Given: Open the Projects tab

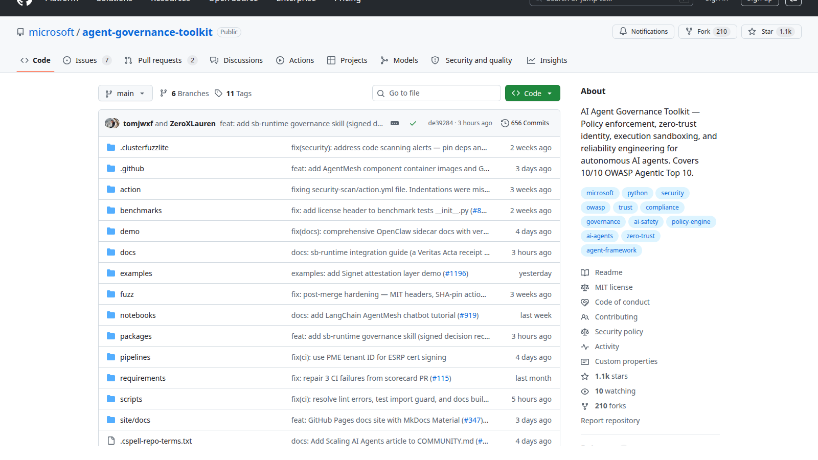Looking at the screenshot, I should (x=347, y=60).
